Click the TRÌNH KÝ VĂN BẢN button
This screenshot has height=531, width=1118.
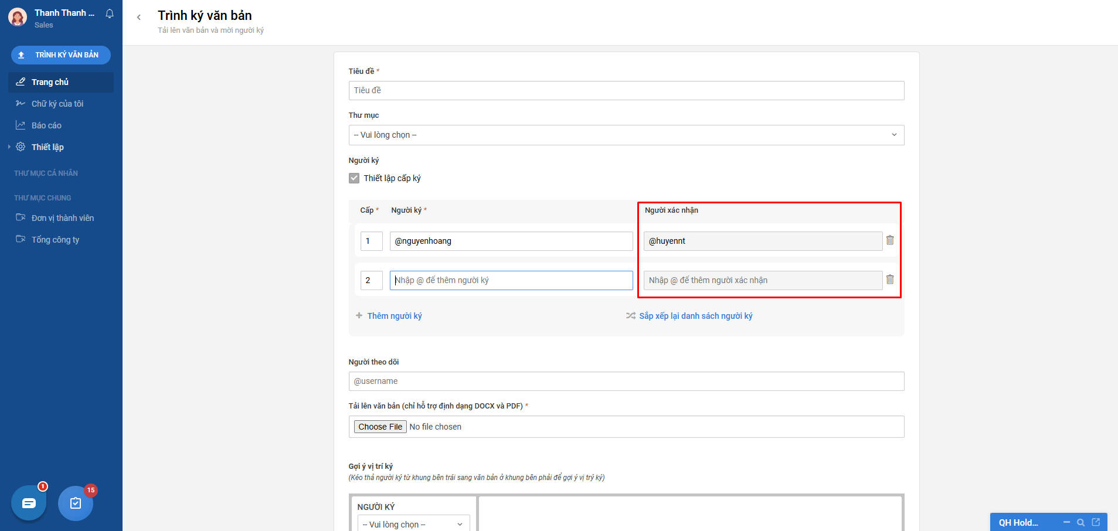click(61, 55)
